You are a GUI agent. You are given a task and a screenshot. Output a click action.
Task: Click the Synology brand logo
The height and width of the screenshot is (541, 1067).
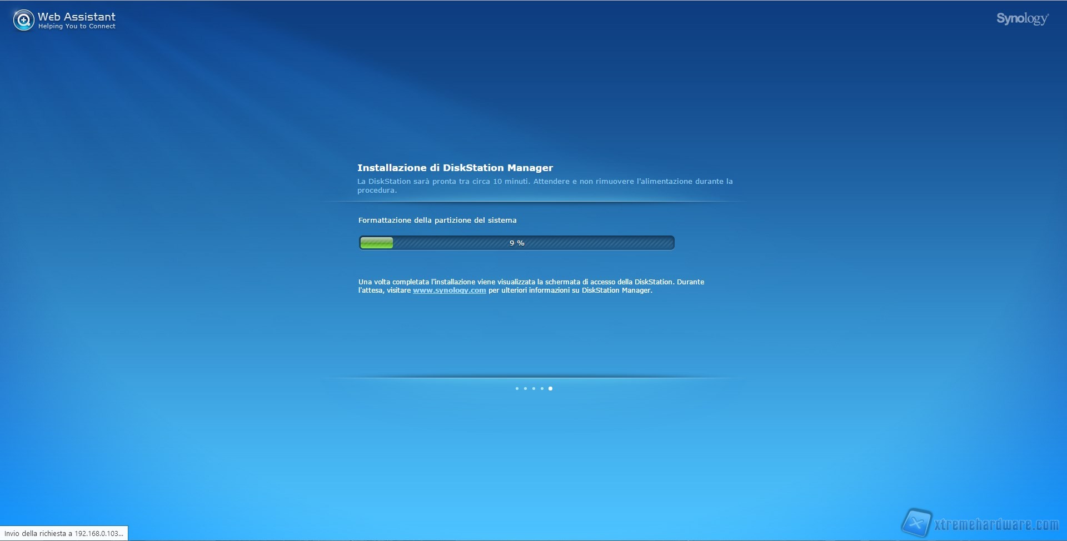(x=1022, y=19)
